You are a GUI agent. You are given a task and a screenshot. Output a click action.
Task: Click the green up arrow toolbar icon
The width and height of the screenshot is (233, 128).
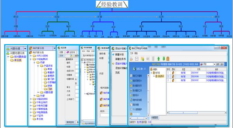click(158, 59)
